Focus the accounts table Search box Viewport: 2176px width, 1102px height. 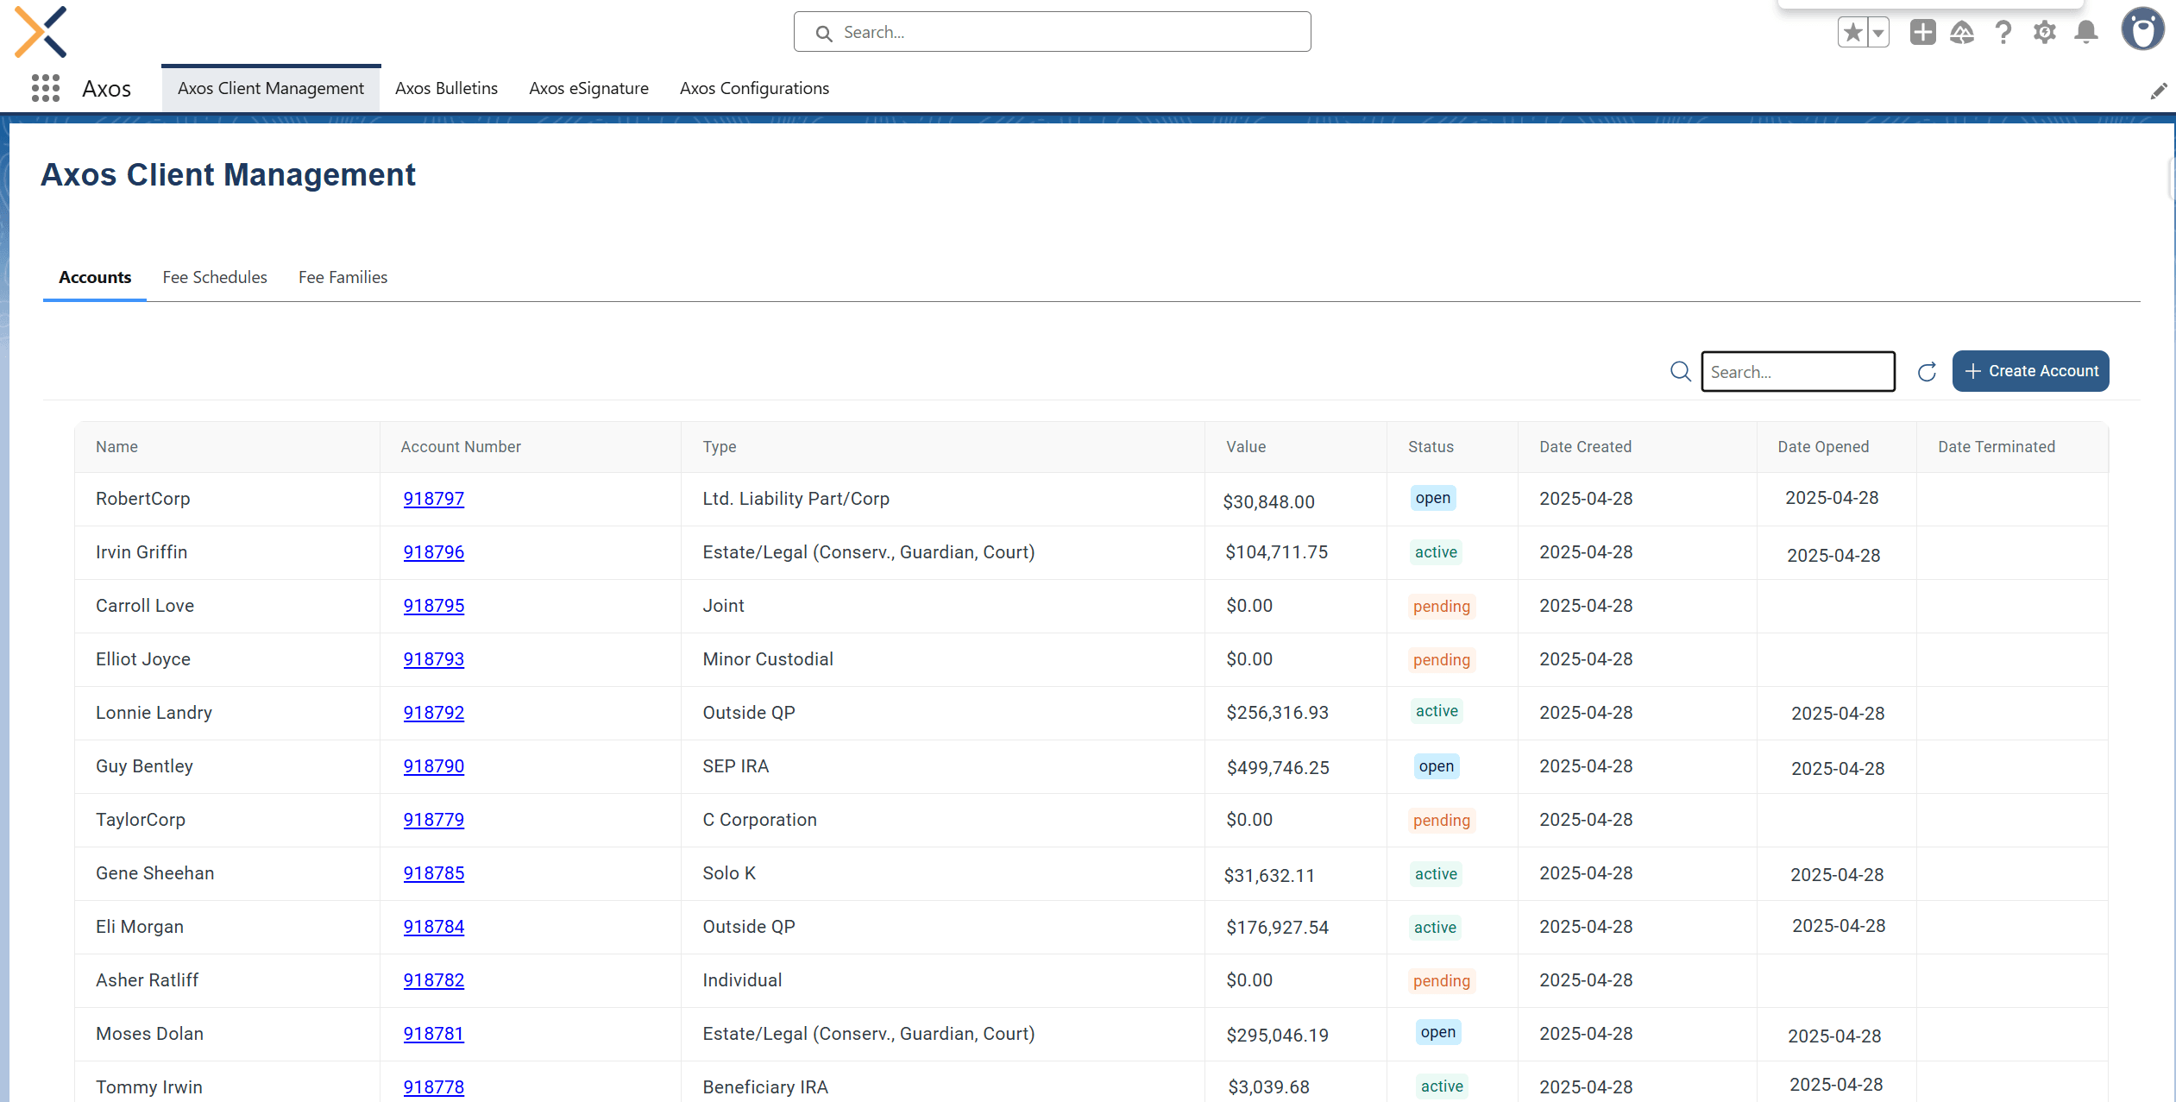1798,371
